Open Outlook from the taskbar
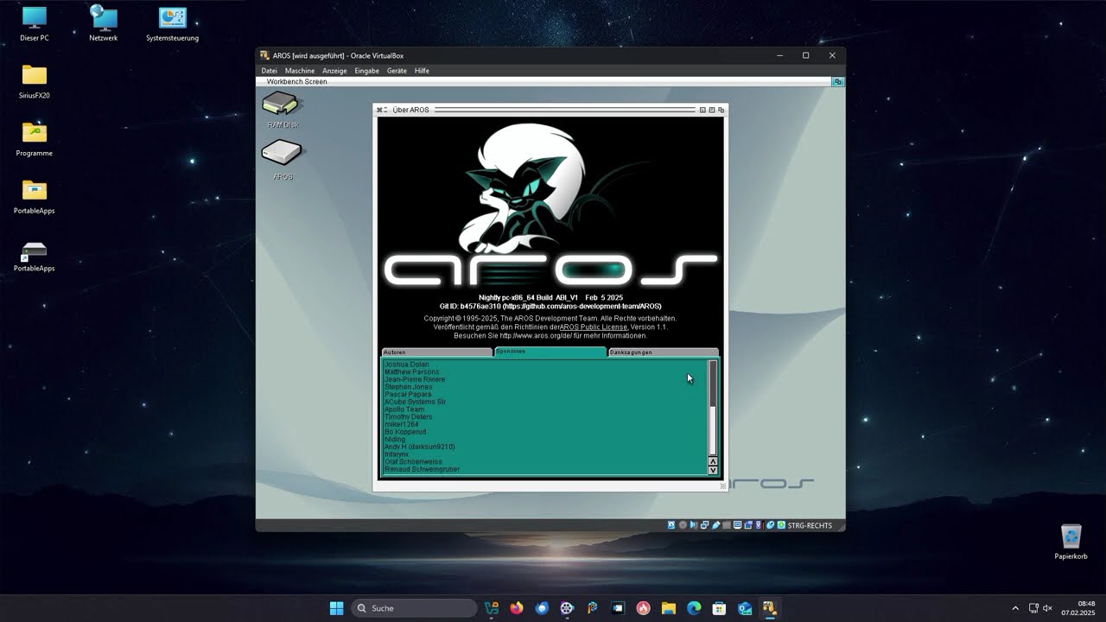The width and height of the screenshot is (1106, 622). pyautogui.click(x=745, y=608)
